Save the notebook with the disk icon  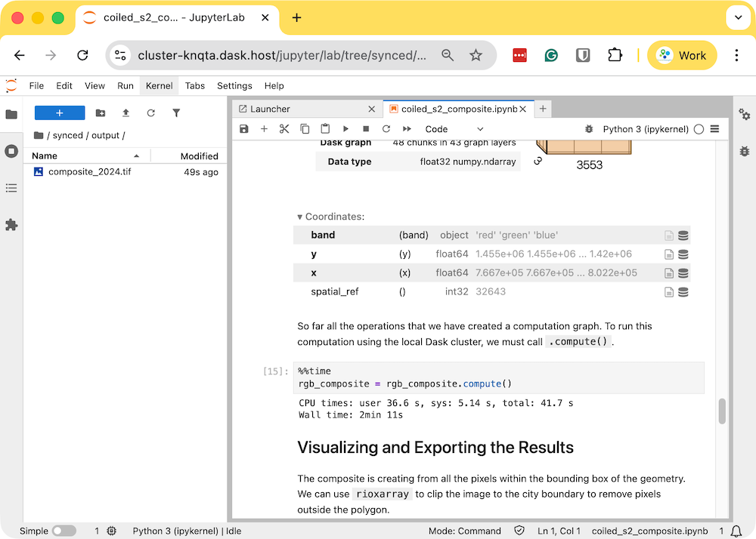coord(243,129)
